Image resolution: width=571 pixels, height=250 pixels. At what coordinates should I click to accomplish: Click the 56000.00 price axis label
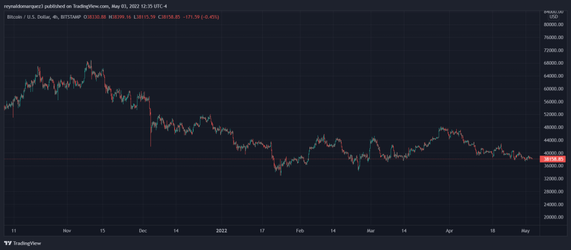[x=554, y=101]
